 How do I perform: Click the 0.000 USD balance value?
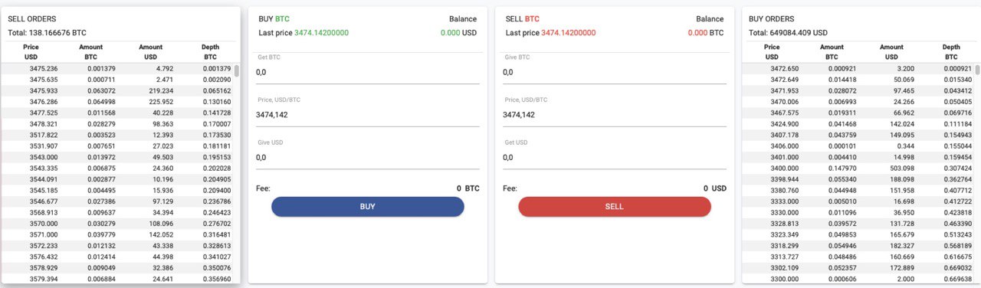(459, 33)
